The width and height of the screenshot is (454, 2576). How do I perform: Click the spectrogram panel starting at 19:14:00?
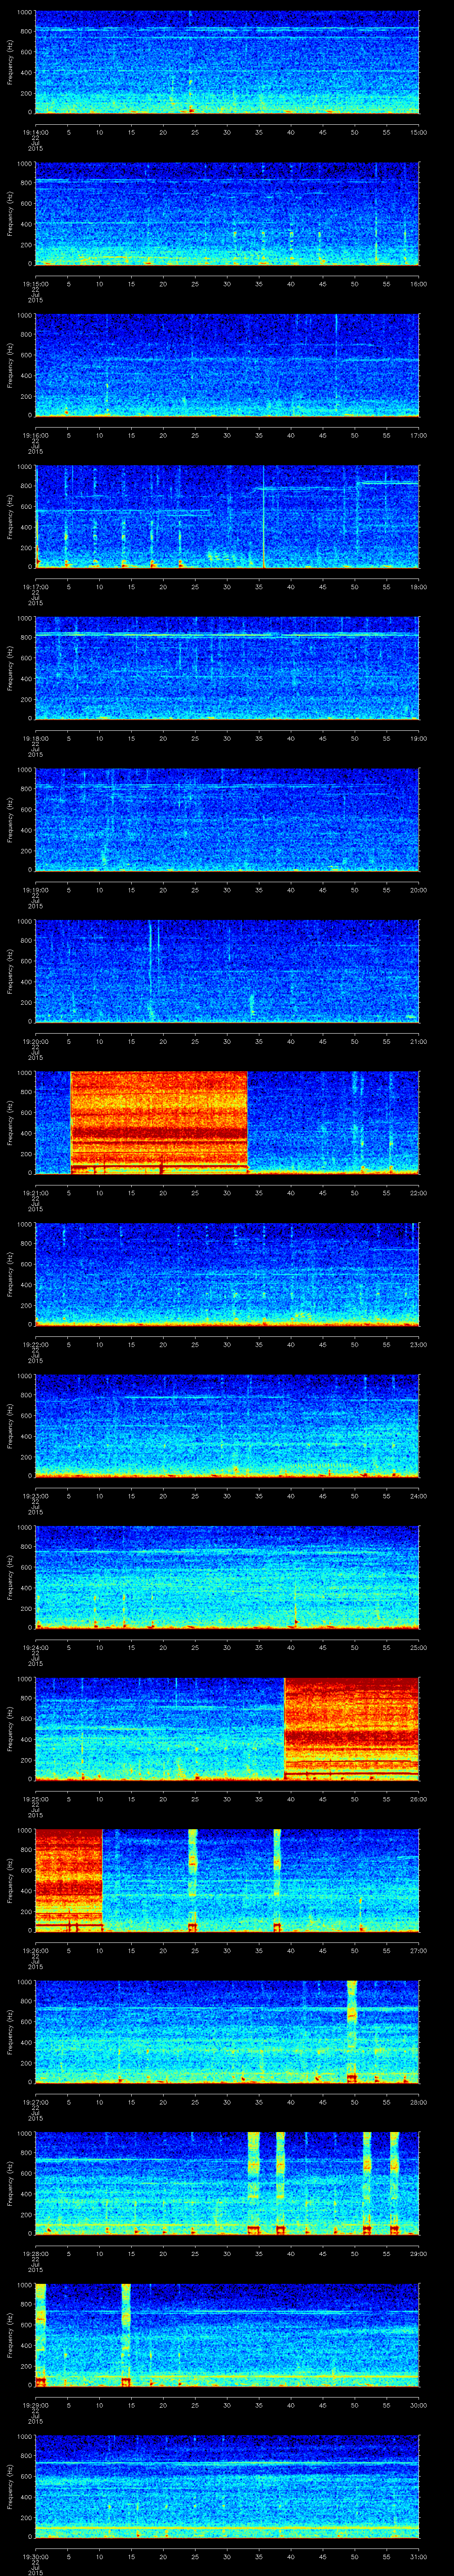coord(227,62)
